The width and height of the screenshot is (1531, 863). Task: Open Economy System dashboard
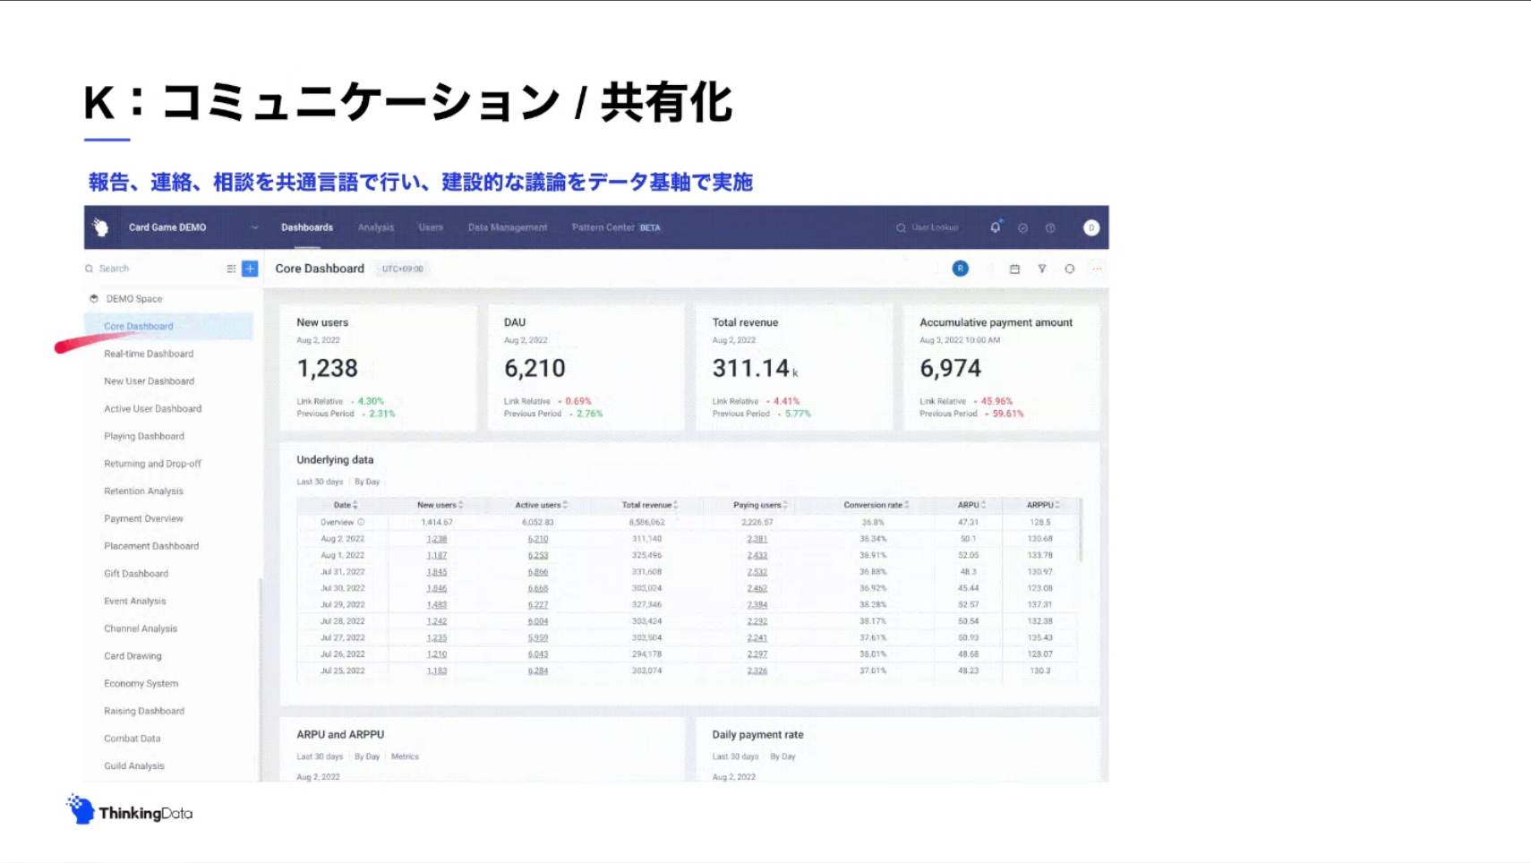[141, 684]
